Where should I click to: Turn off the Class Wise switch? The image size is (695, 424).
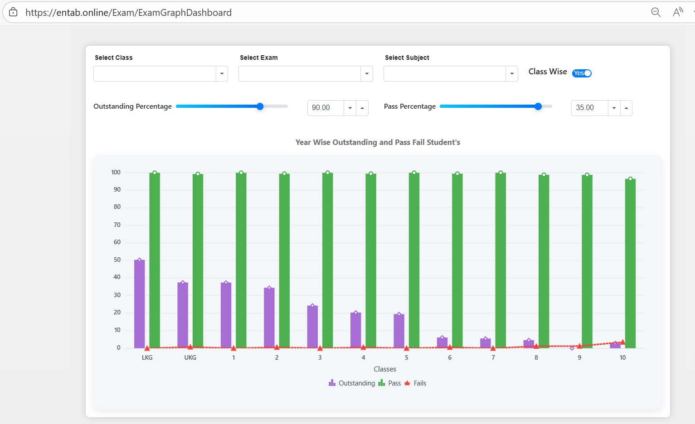point(582,73)
